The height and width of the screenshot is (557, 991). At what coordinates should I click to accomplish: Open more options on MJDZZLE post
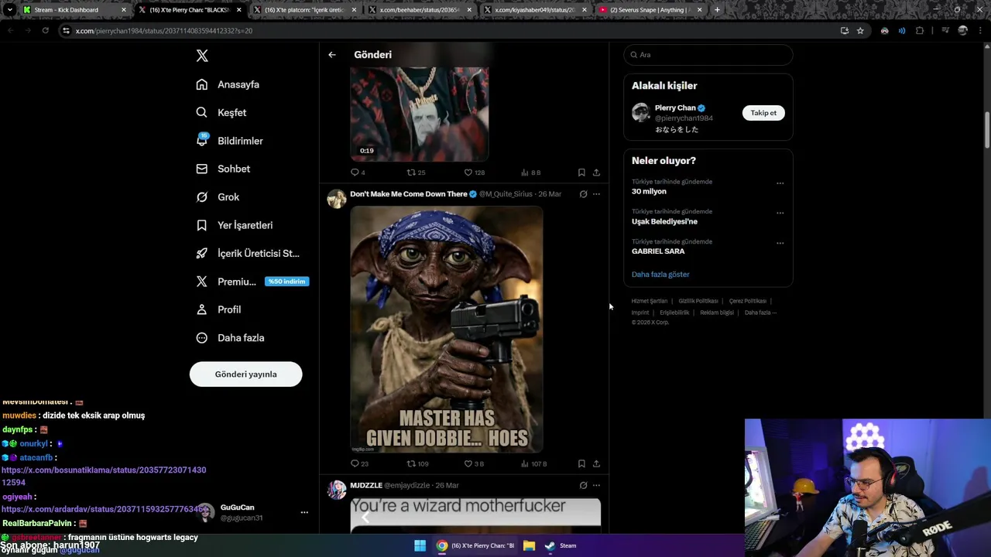(x=596, y=486)
